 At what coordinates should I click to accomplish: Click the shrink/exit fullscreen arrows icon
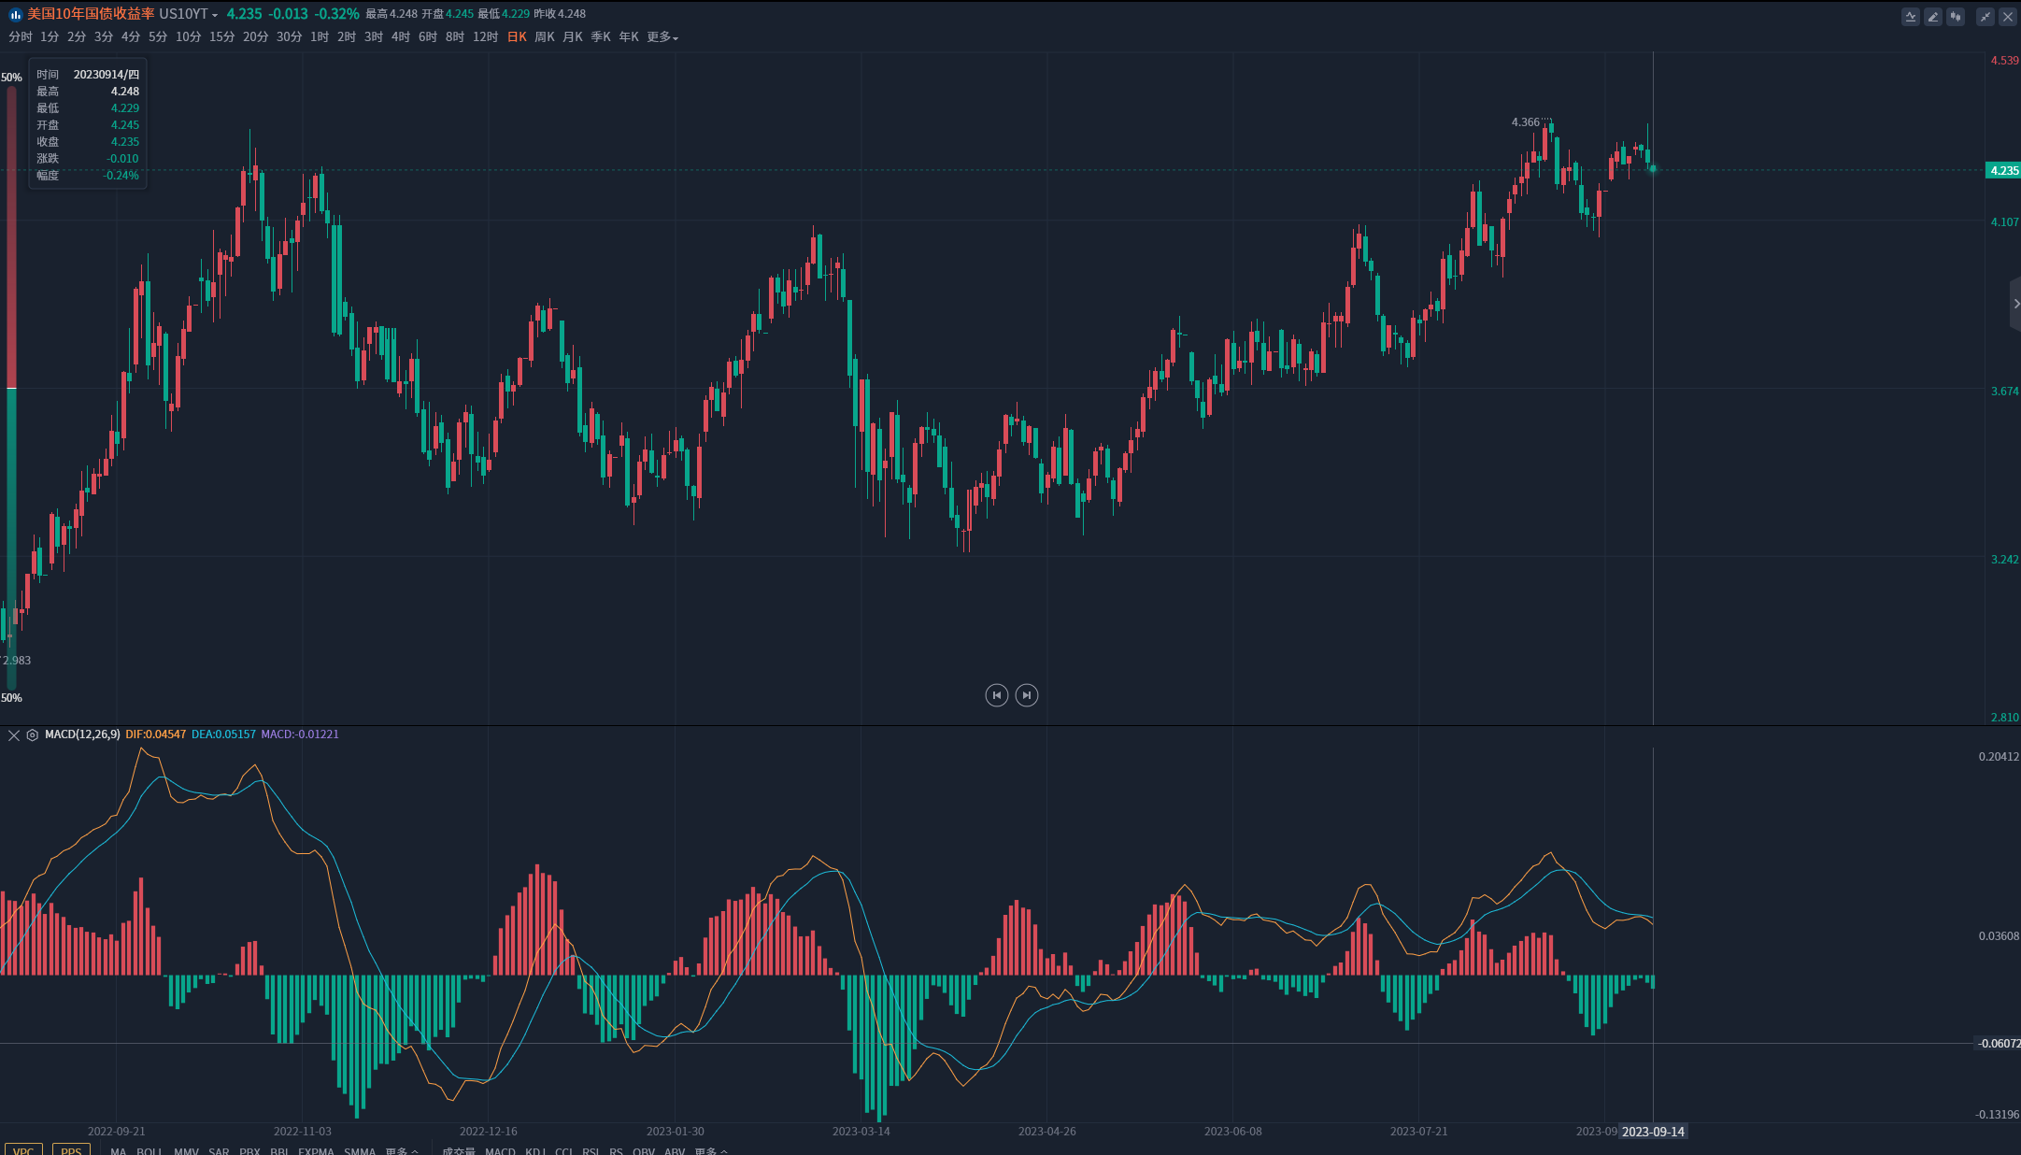tap(1985, 17)
